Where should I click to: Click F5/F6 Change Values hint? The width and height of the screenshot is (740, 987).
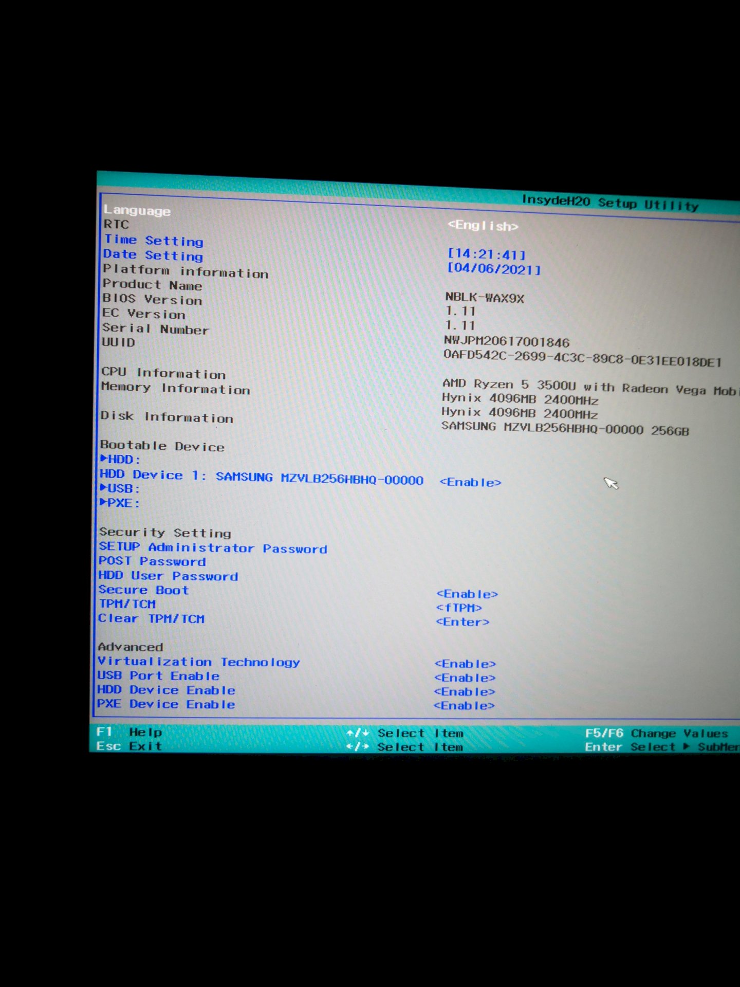click(656, 733)
